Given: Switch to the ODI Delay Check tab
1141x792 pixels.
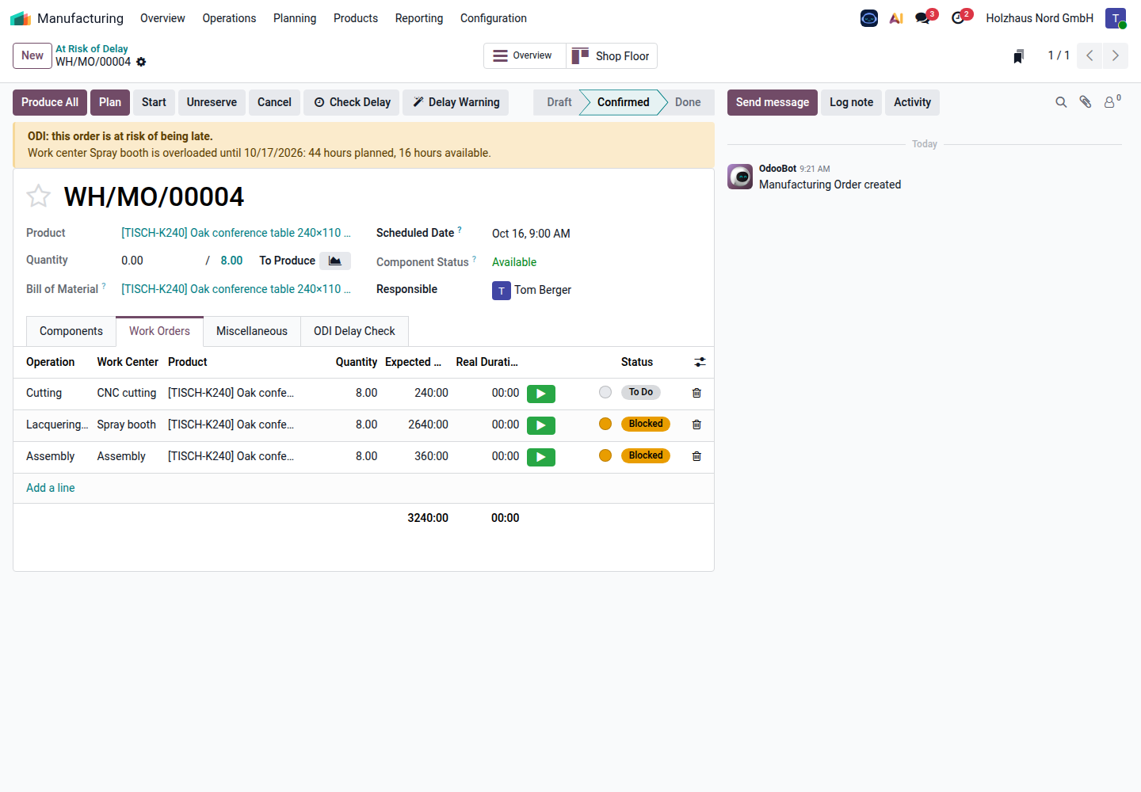Looking at the screenshot, I should [354, 331].
